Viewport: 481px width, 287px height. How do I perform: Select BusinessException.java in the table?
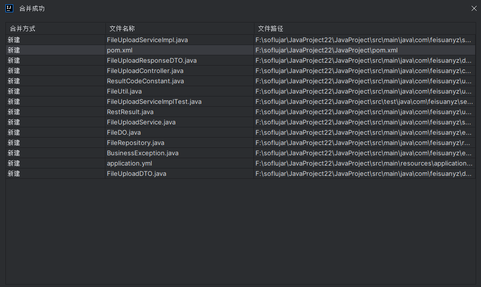point(143,153)
